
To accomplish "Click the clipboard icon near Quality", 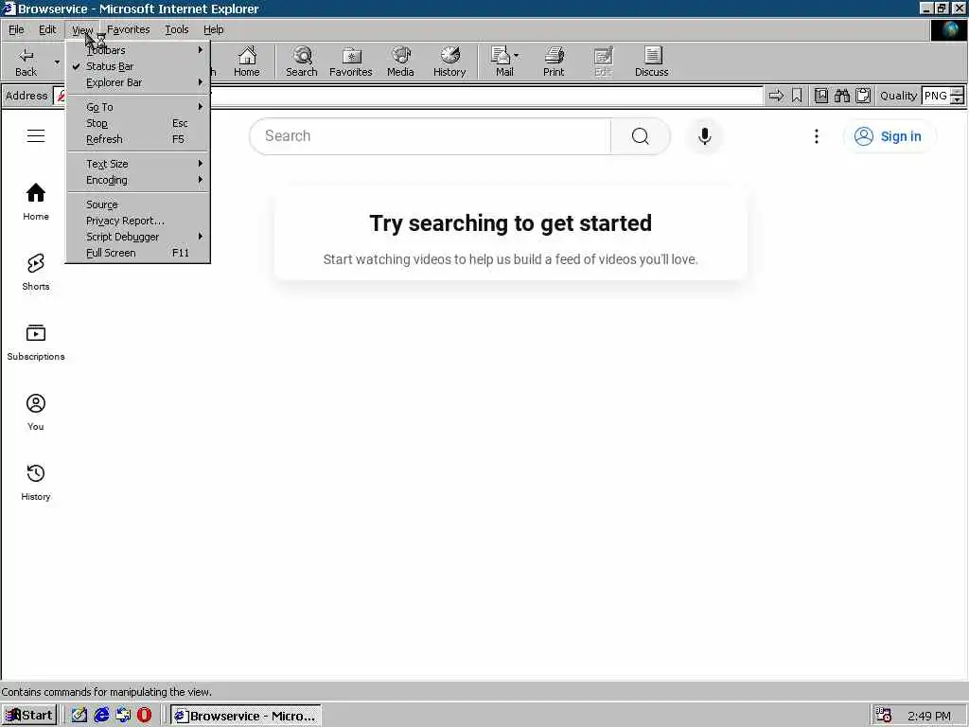I will click(863, 96).
